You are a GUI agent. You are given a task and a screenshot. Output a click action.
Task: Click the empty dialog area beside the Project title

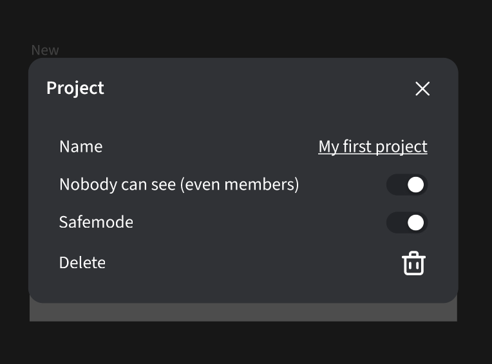(x=258, y=88)
